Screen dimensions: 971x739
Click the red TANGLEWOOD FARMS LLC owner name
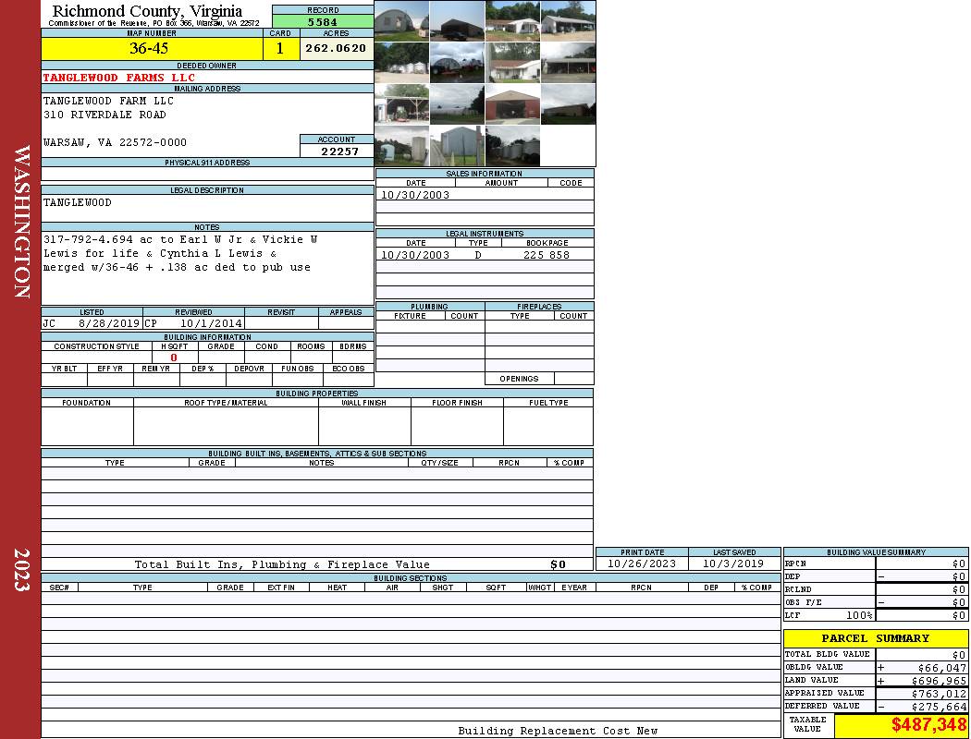click(x=119, y=78)
